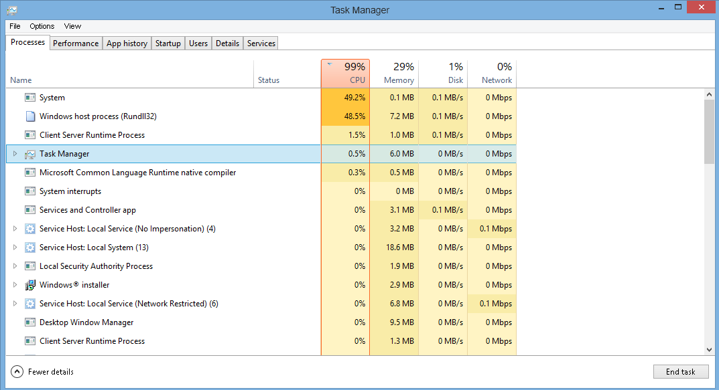719x390 pixels.
Task: Click the Service Host: Local System gear icon
Action: tap(29, 248)
